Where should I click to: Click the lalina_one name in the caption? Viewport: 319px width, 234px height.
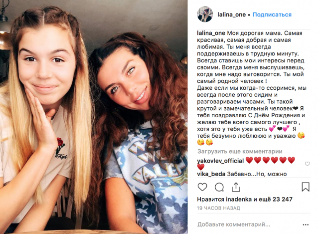(x=211, y=33)
